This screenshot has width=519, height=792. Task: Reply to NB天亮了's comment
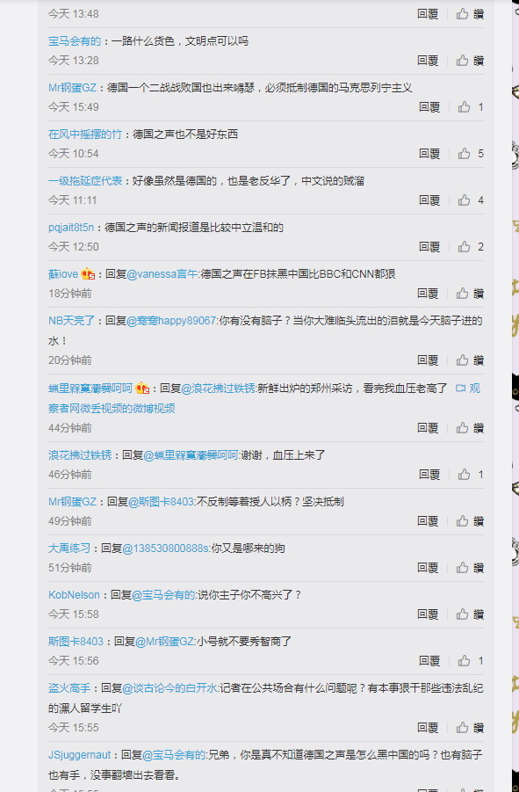pyautogui.click(x=428, y=360)
